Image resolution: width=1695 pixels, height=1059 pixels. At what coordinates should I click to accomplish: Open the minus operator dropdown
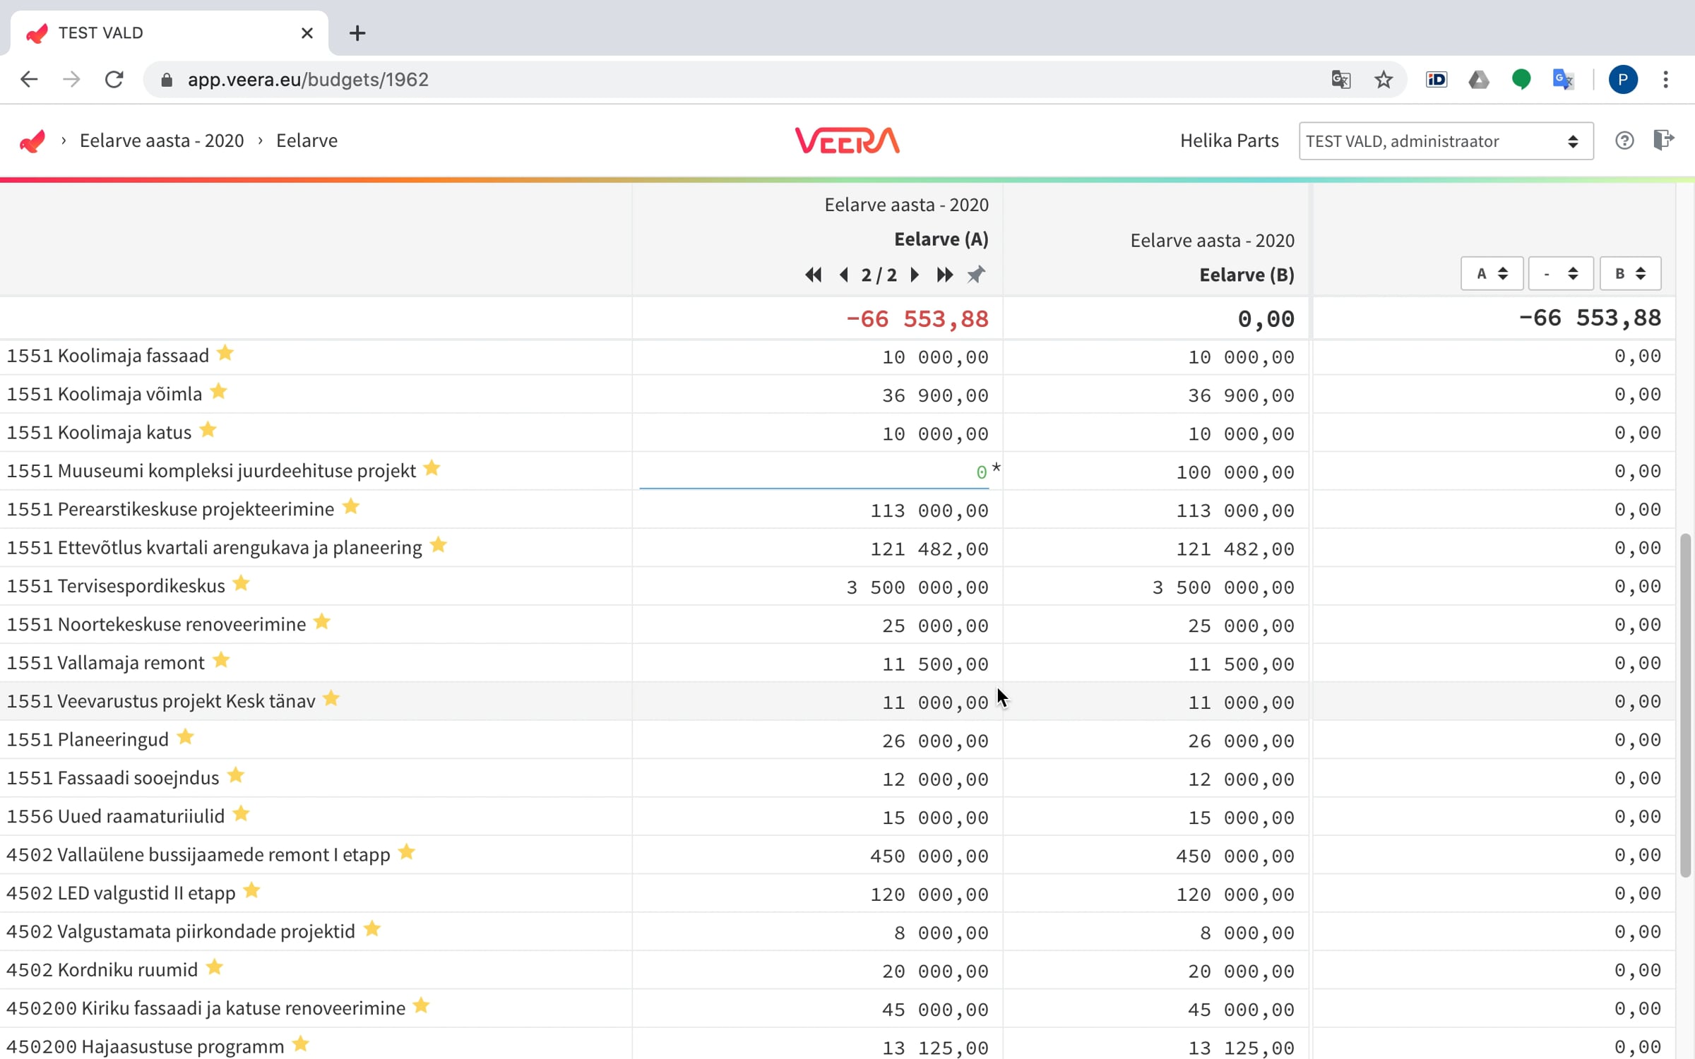point(1561,273)
